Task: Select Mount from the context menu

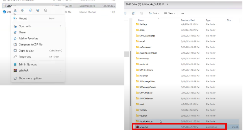Action: tap(38, 19)
